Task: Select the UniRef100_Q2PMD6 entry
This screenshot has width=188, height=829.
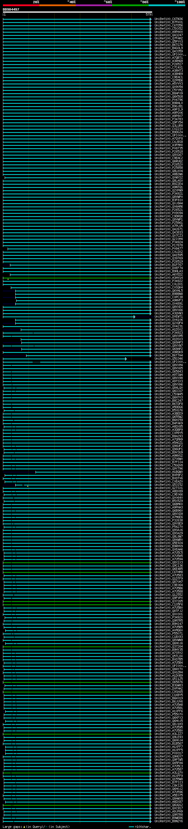Action: pos(169,81)
